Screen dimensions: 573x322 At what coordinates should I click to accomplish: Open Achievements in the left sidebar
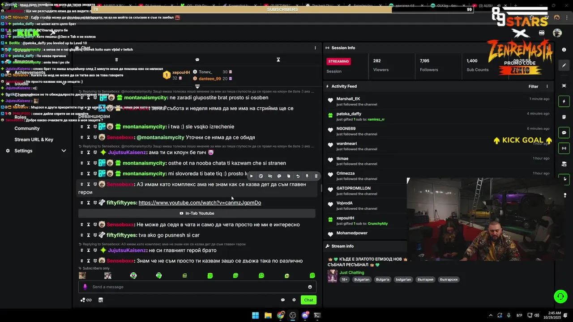point(30,72)
